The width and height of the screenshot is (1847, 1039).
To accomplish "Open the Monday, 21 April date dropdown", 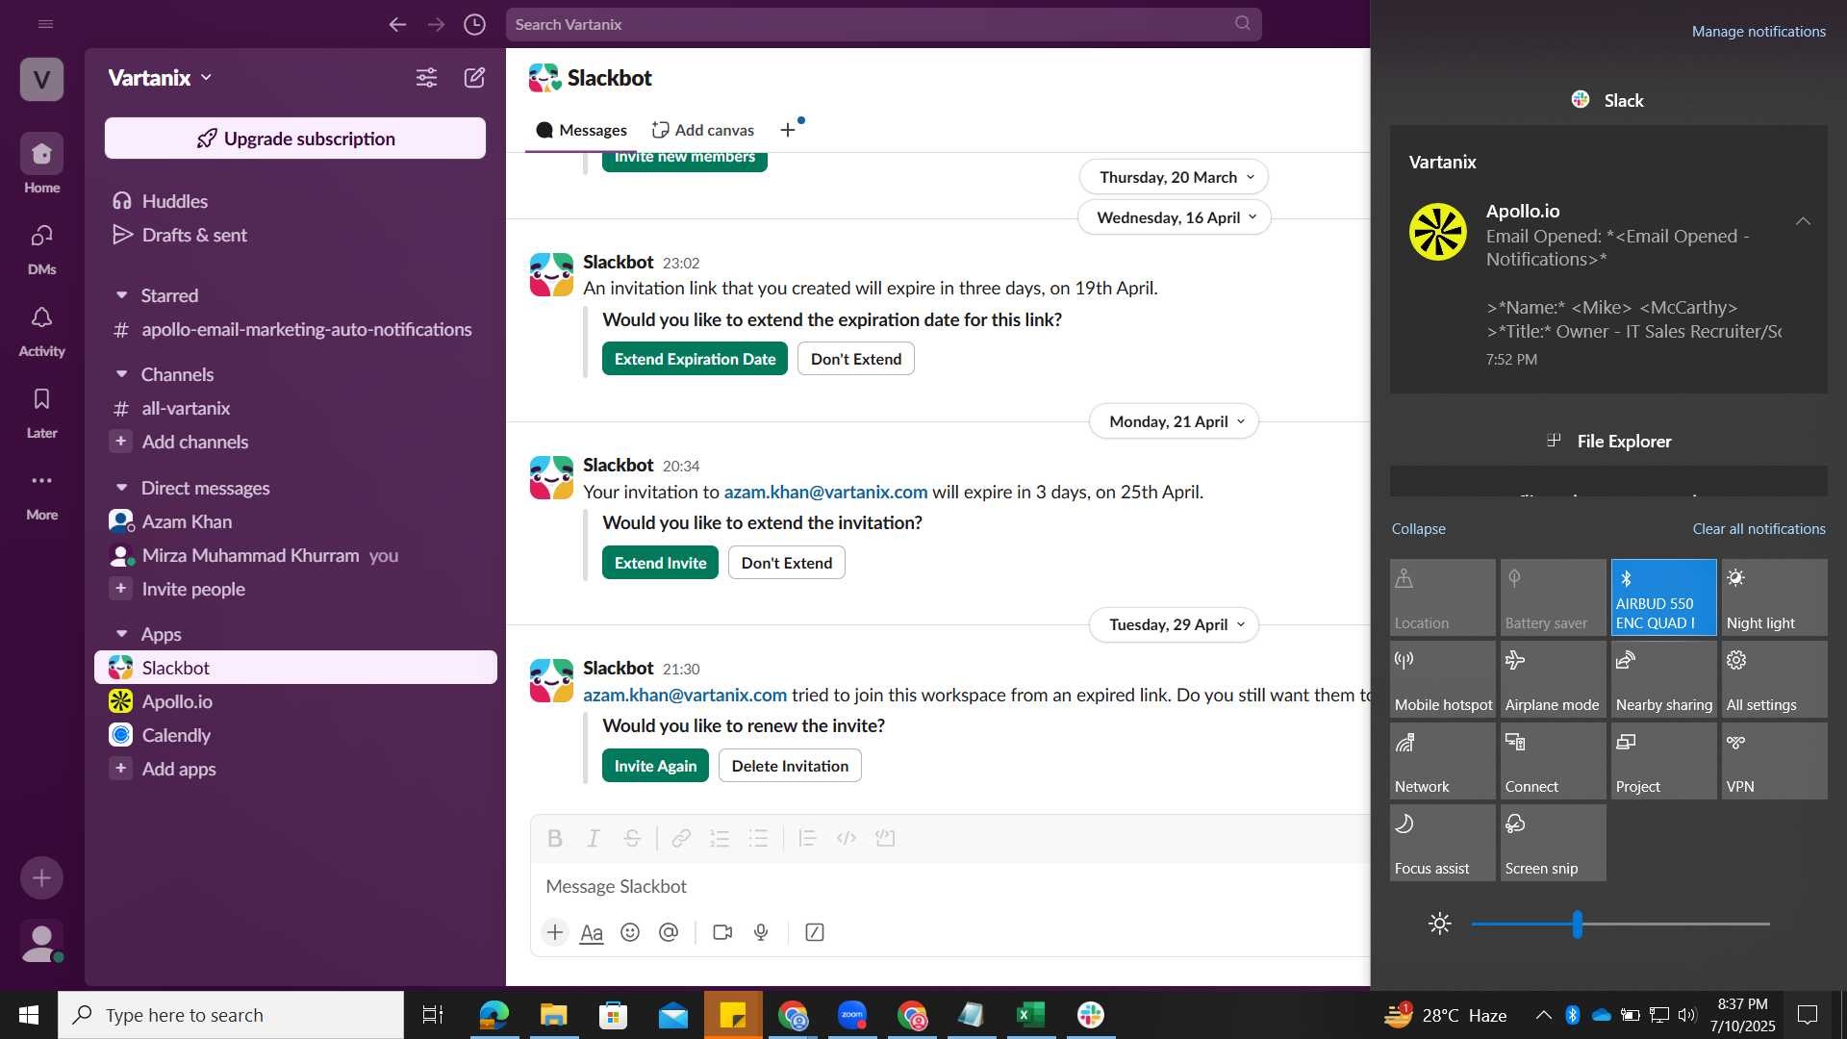I will tap(1174, 421).
